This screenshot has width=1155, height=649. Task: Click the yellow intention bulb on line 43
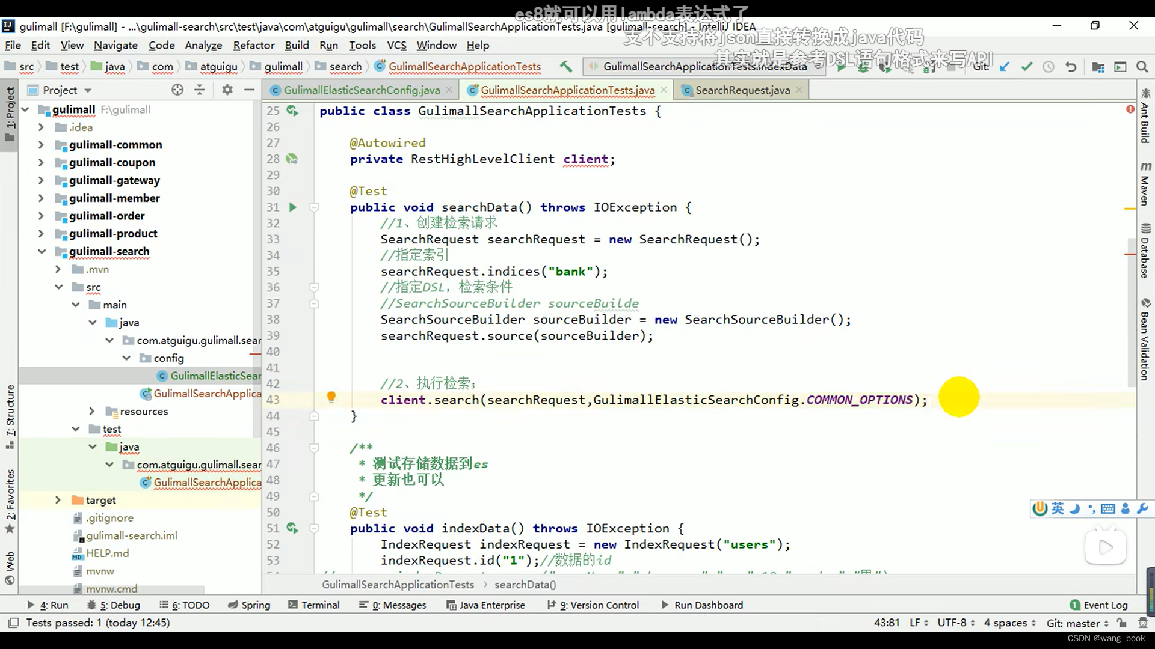coord(331,397)
